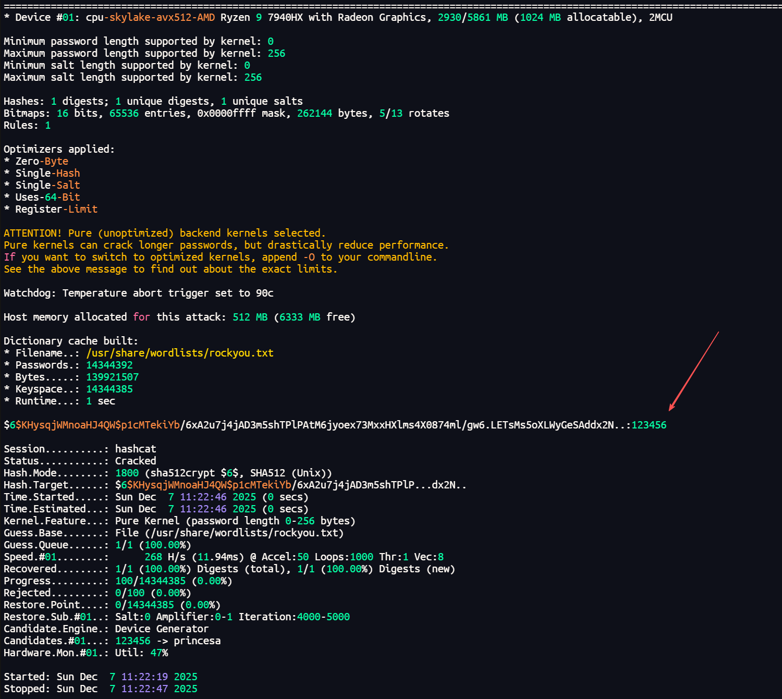Click the Hash.Mode value 1800

tap(127, 473)
